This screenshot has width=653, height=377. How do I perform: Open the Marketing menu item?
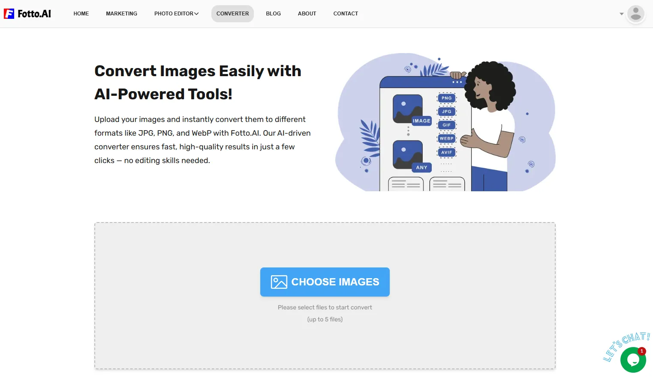click(121, 14)
